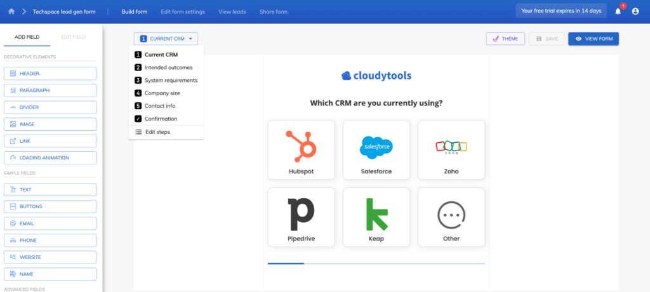
Task: Choose the Other option card
Action: tap(451, 217)
